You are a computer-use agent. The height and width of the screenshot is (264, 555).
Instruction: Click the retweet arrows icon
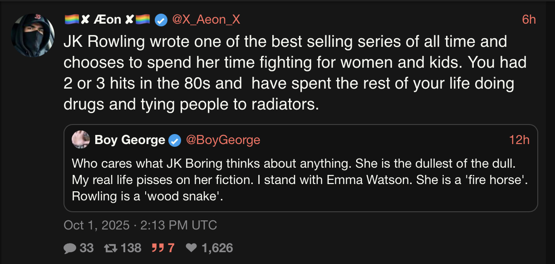tap(111, 248)
